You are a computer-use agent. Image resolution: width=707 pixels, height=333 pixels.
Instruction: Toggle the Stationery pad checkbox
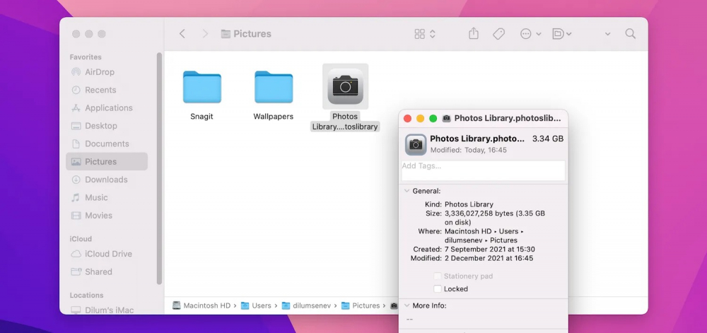tap(438, 276)
